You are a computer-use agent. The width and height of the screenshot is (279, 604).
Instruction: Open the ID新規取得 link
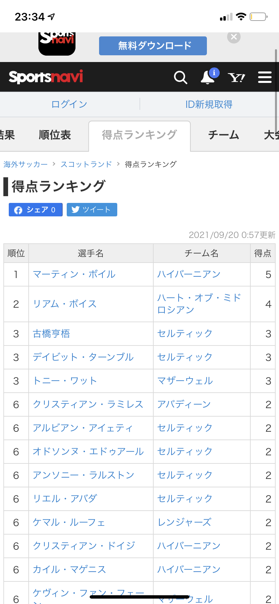click(209, 104)
